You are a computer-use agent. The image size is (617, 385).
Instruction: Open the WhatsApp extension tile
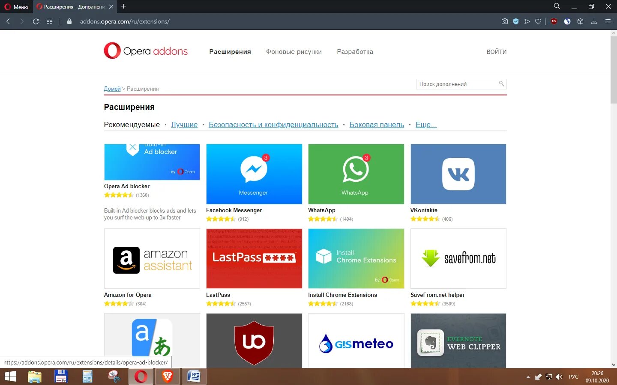[x=356, y=174]
